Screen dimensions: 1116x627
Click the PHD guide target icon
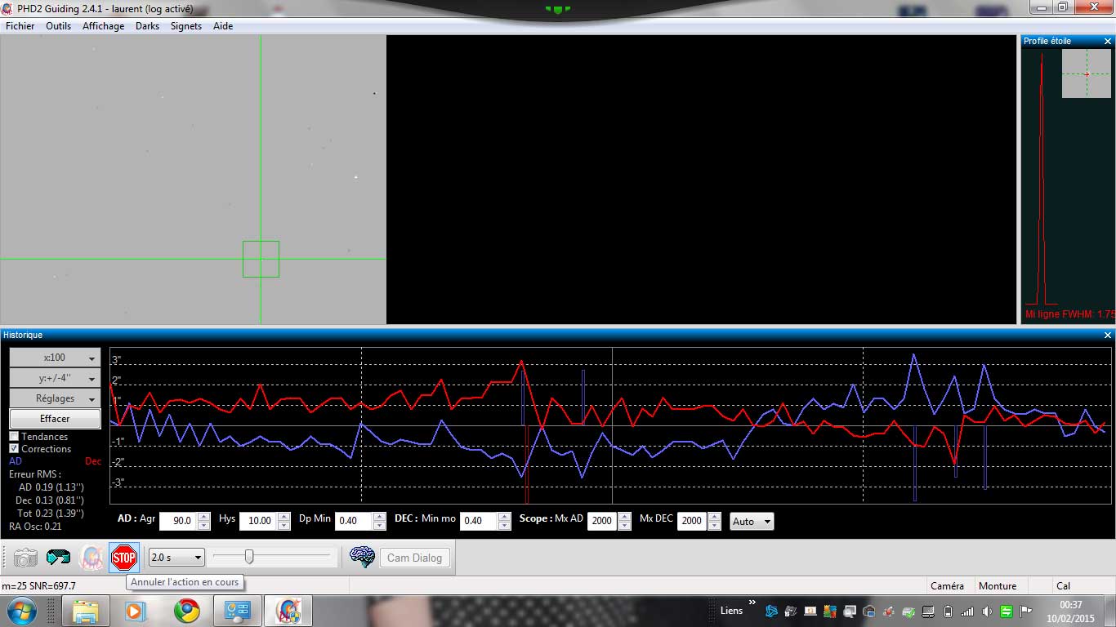pos(92,558)
